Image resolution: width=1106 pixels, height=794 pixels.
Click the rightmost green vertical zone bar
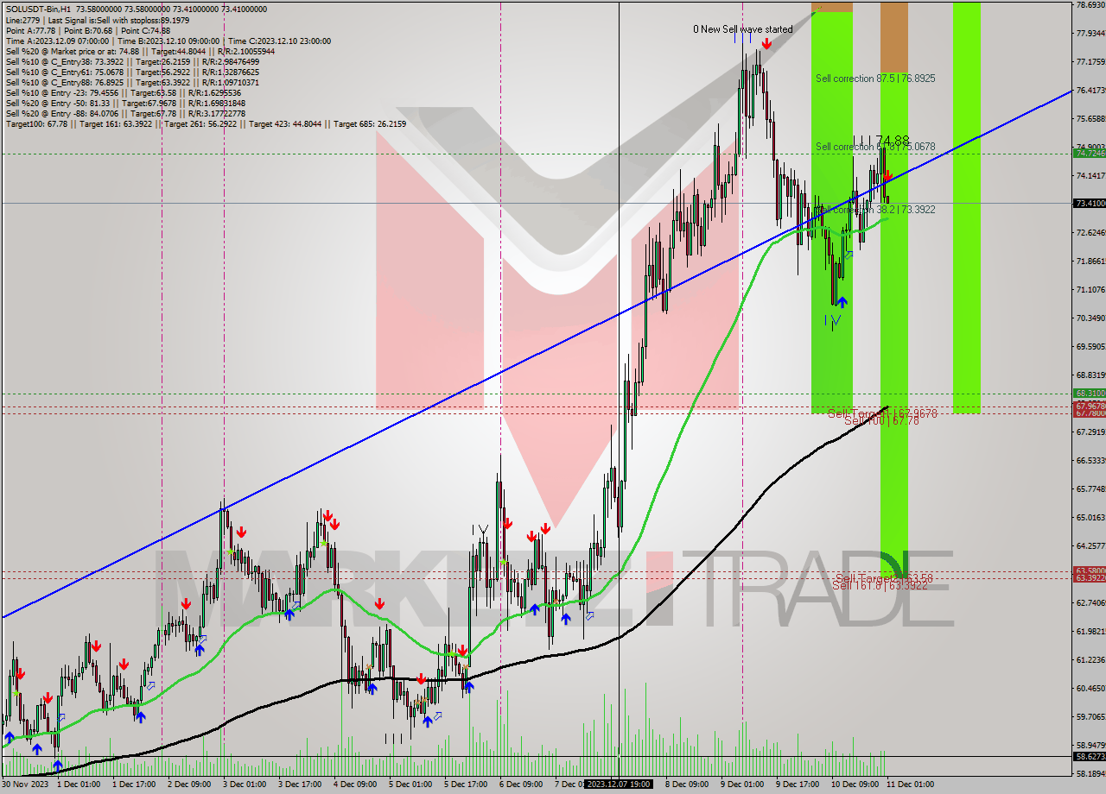point(966,207)
